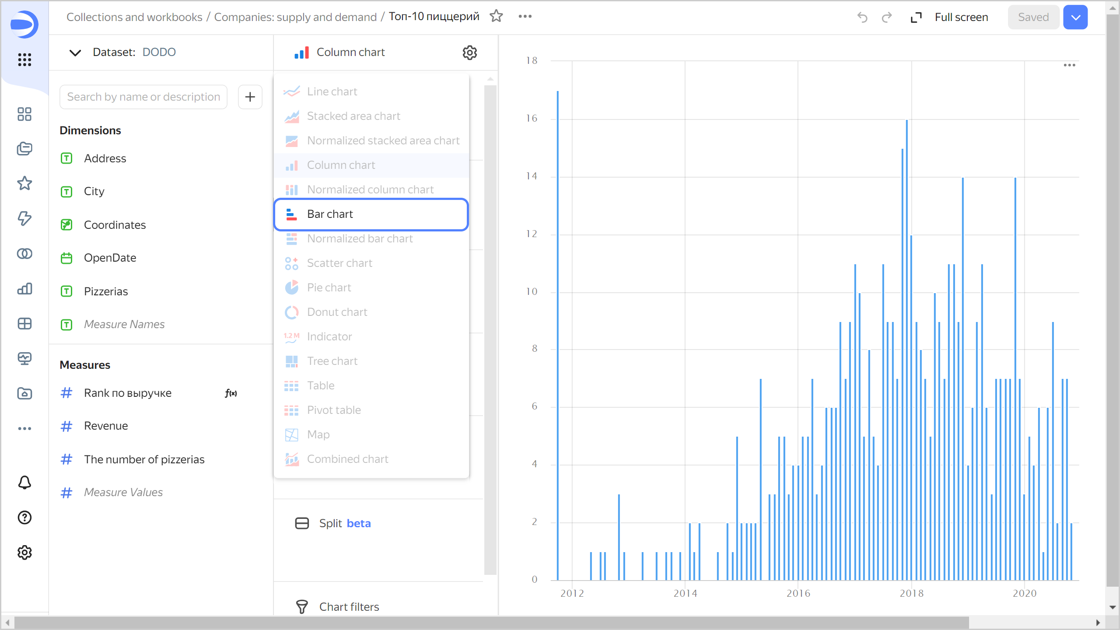Choose Pie chart in chart type menu

click(329, 288)
